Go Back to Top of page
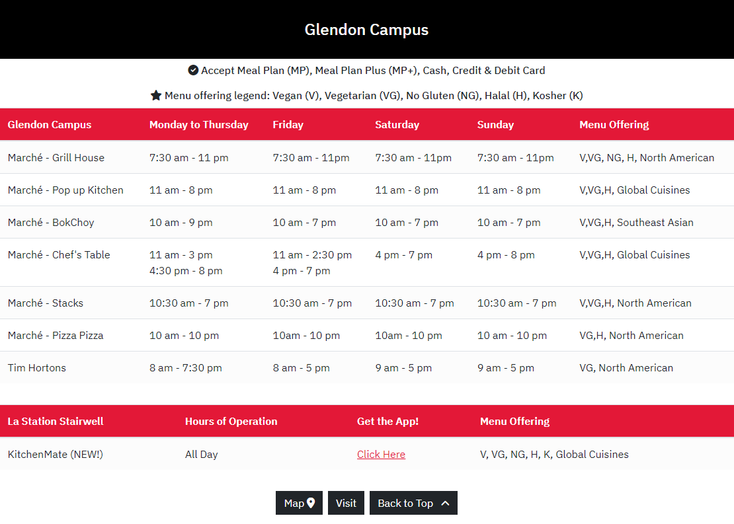 point(413,503)
